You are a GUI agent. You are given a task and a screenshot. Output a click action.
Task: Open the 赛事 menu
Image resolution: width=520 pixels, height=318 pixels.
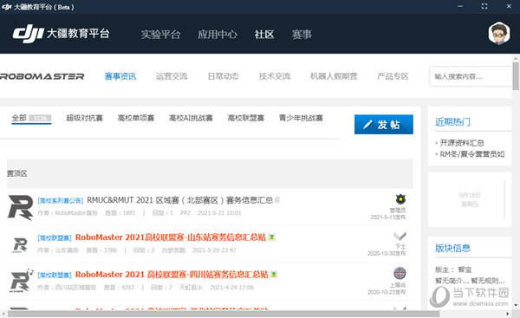pyautogui.click(x=302, y=34)
